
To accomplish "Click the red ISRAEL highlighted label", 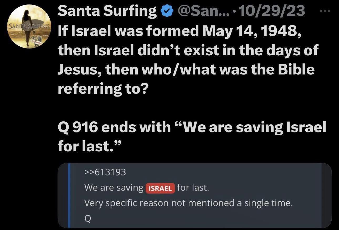I will pyautogui.click(x=160, y=188).
